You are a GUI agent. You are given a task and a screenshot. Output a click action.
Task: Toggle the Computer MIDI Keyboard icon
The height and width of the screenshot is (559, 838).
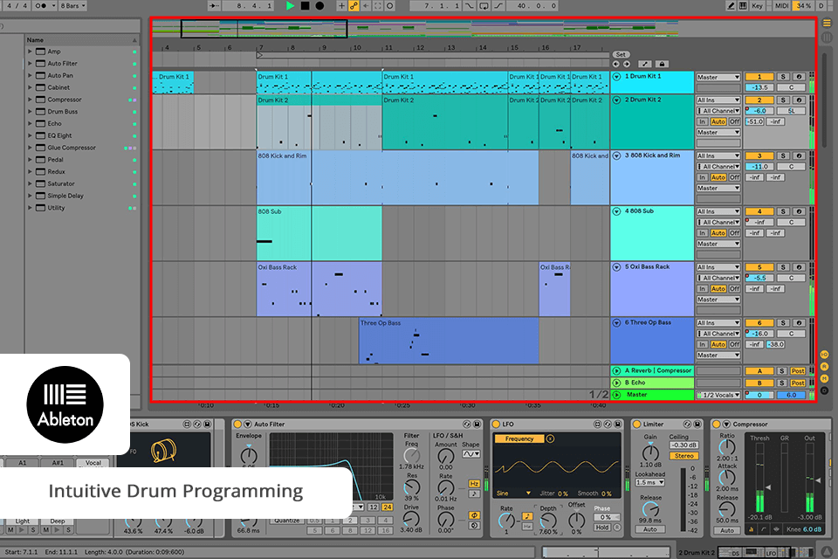tap(743, 6)
